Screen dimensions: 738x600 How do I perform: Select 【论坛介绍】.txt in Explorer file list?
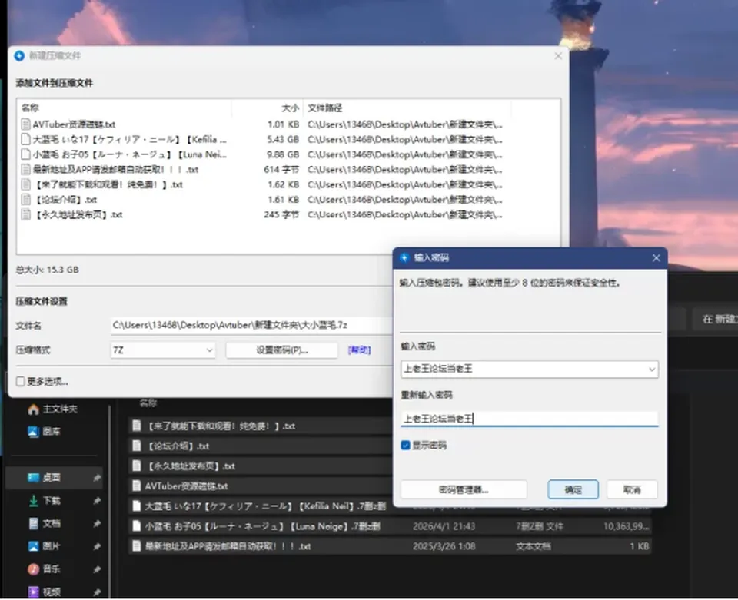tap(259, 446)
